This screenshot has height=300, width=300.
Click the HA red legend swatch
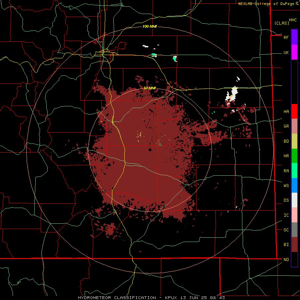294,111
